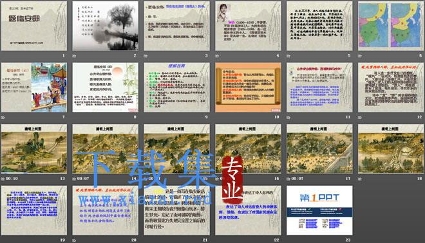Click the transition star icon beneath slide 5

[288, 56]
